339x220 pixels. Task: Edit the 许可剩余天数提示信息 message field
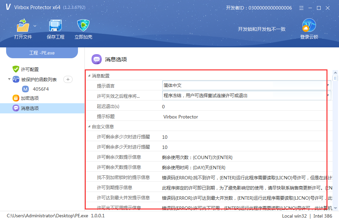(194, 168)
